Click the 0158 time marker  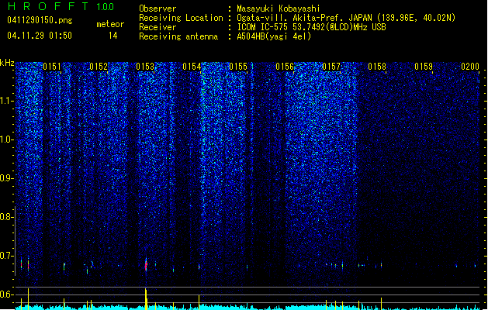pos(377,67)
